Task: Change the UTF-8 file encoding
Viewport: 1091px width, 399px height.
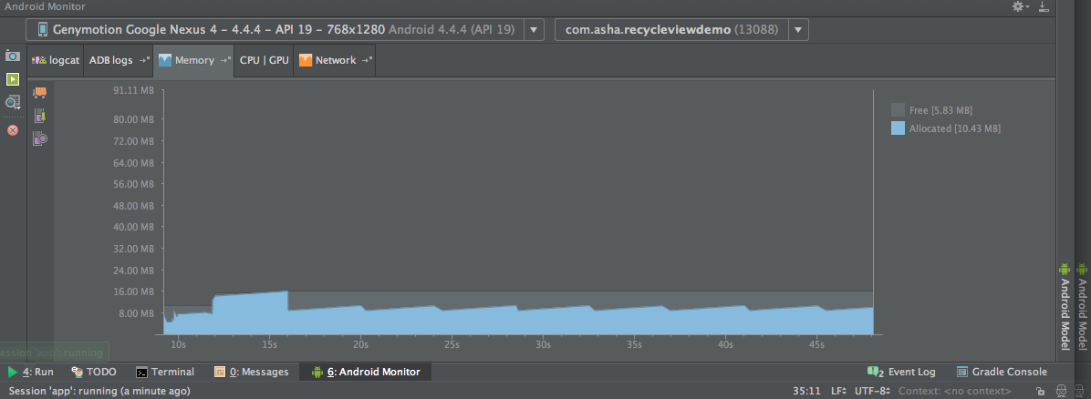Action: click(x=873, y=392)
